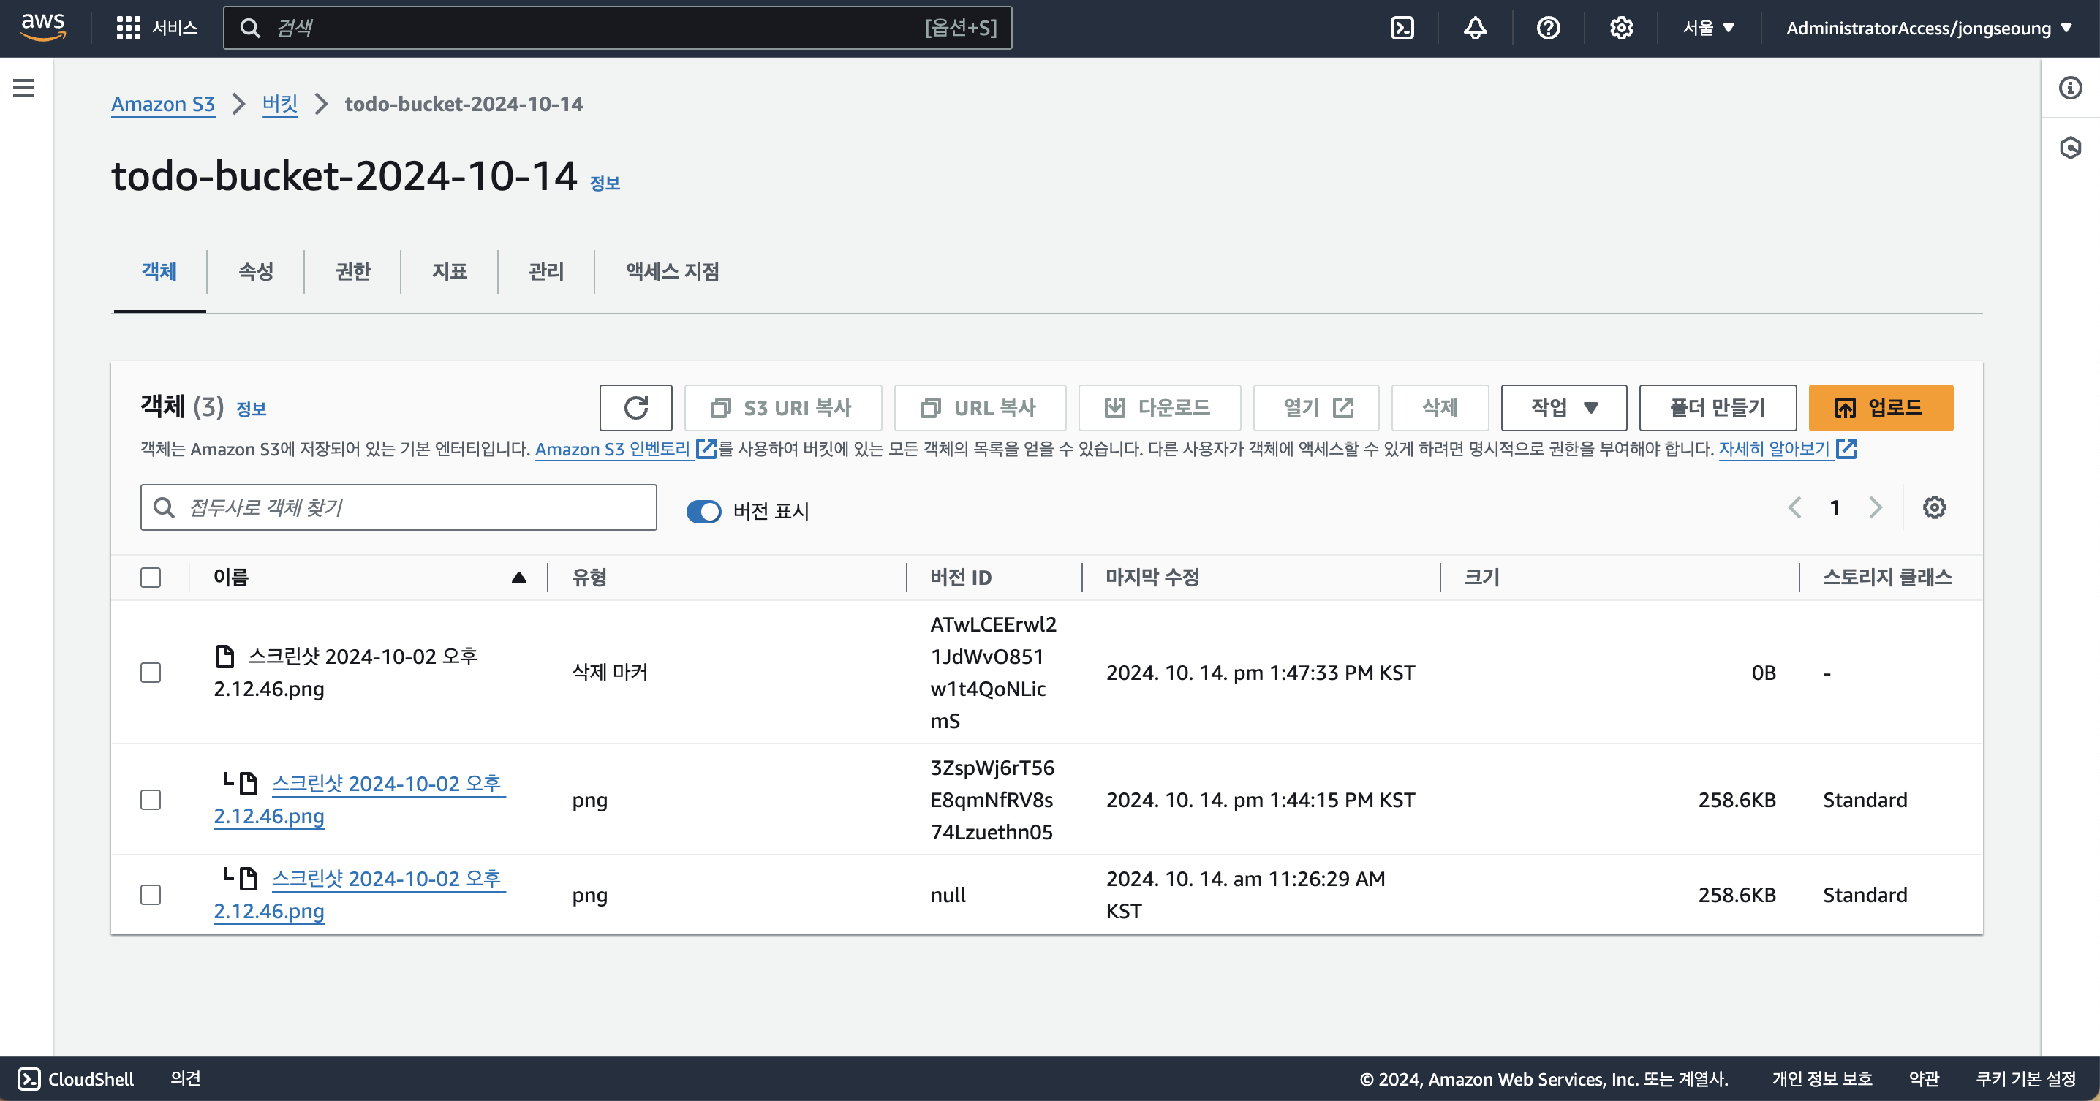
Task: Open table preferences gear icon
Action: (x=1935, y=507)
